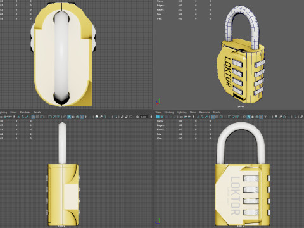Open the Renderer menu in the side view panel

click(25, 112)
